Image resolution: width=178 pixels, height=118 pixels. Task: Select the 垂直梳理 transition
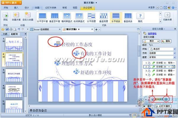(x=104, y=17)
